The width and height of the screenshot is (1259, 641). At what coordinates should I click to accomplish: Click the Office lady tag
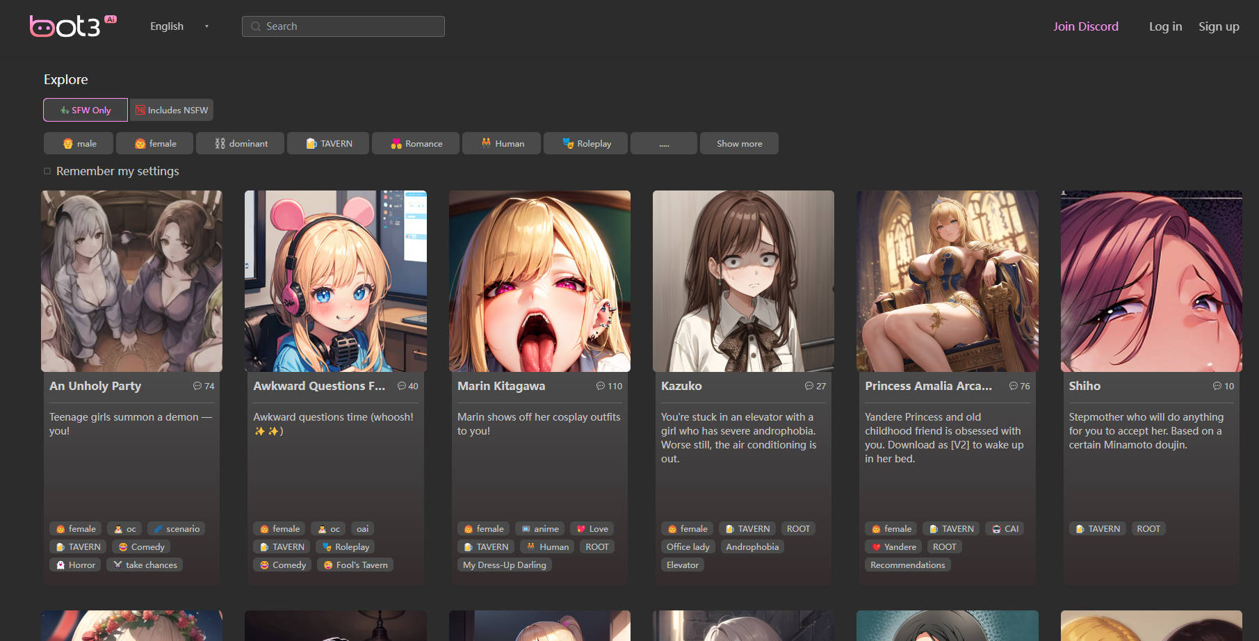[x=688, y=547]
